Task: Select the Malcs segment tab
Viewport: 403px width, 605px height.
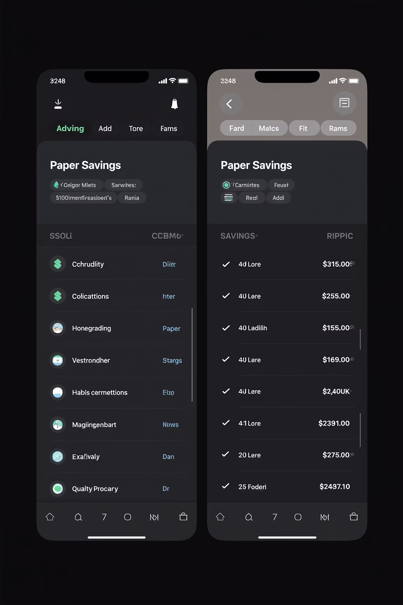Action: (269, 128)
